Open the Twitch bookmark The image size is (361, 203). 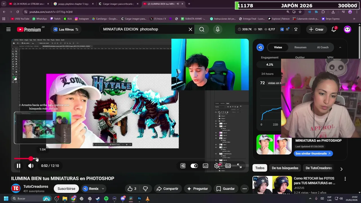pyautogui.click(x=55, y=19)
